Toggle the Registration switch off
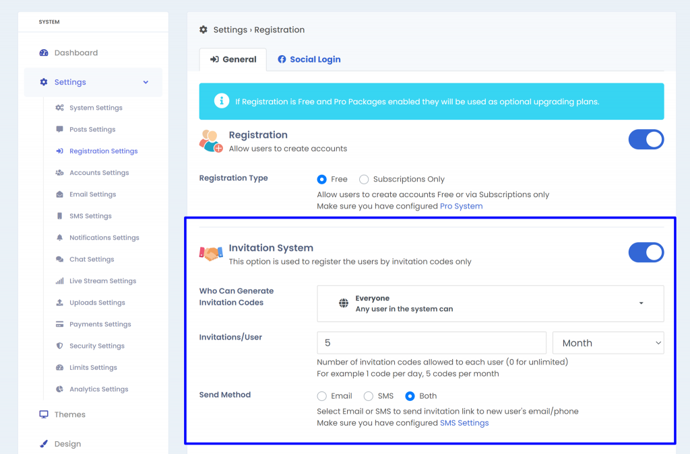The height and width of the screenshot is (454, 690). (646, 140)
